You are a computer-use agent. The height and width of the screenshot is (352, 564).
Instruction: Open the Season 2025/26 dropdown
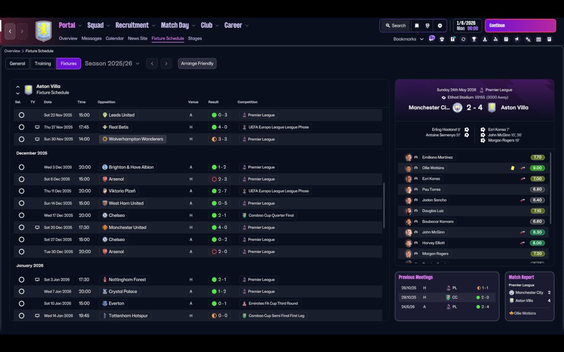112,63
